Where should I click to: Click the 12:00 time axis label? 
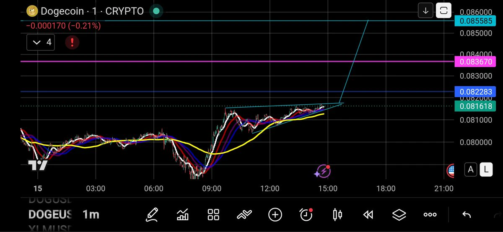click(270, 189)
